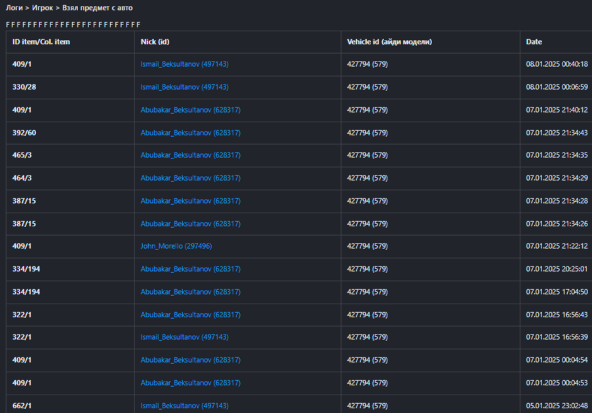Sort by the Nick (id) column header

coord(155,42)
